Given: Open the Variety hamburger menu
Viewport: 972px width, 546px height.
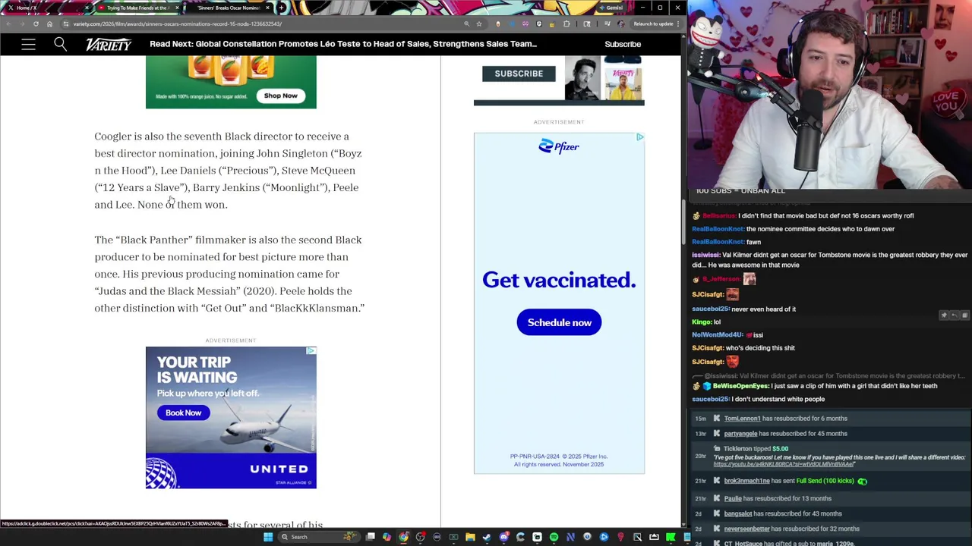Looking at the screenshot, I should click(28, 45).
